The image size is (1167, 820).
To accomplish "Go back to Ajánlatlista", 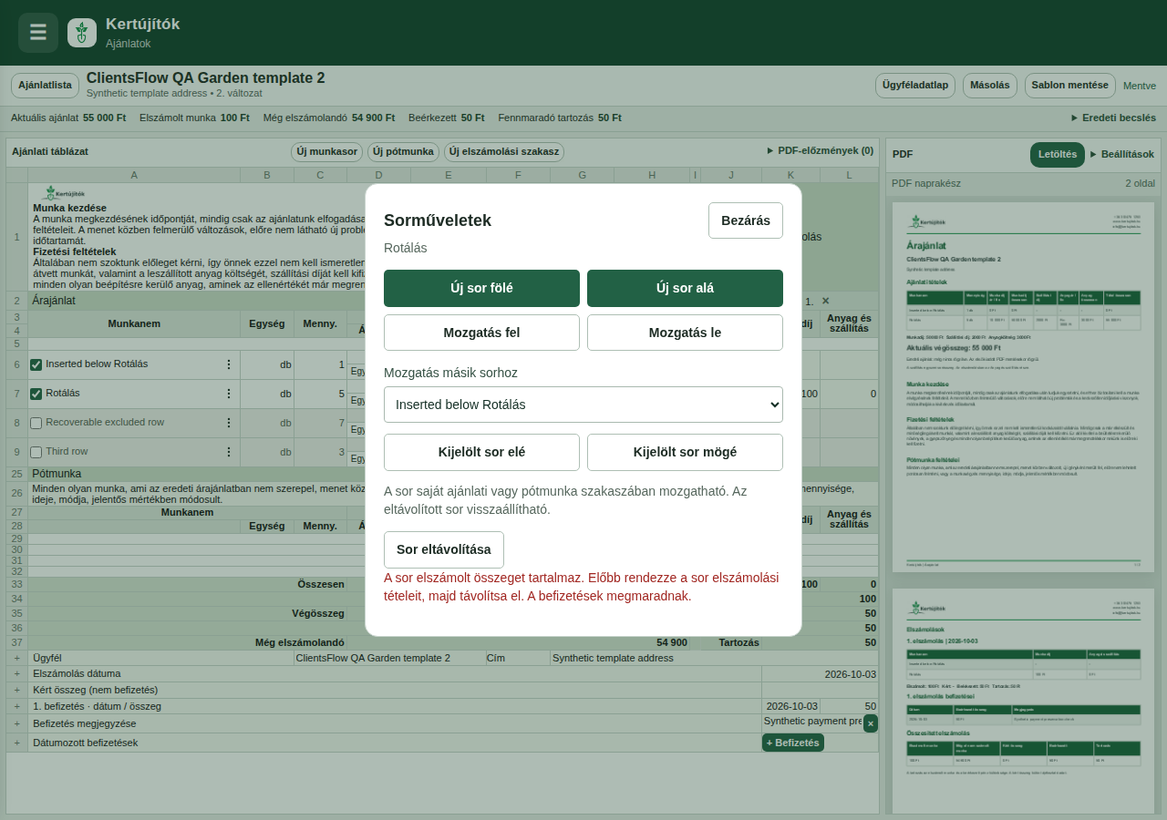I will (46, 86).
